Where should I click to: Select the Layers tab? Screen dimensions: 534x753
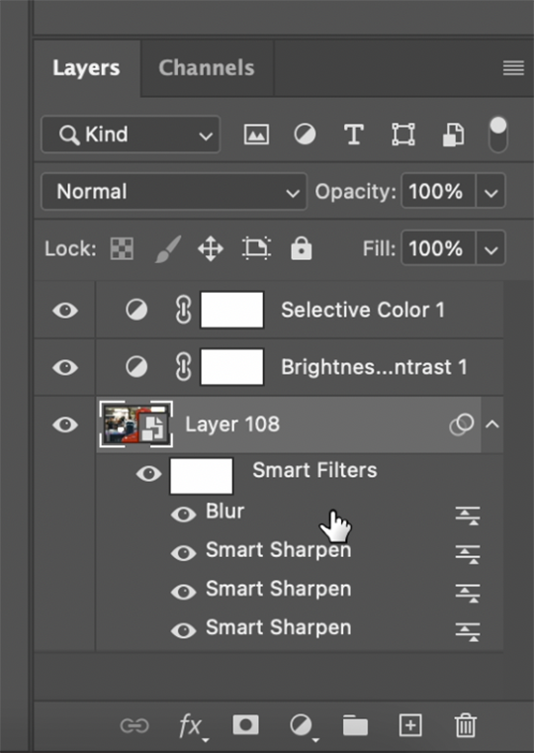[x=86, y=68]
